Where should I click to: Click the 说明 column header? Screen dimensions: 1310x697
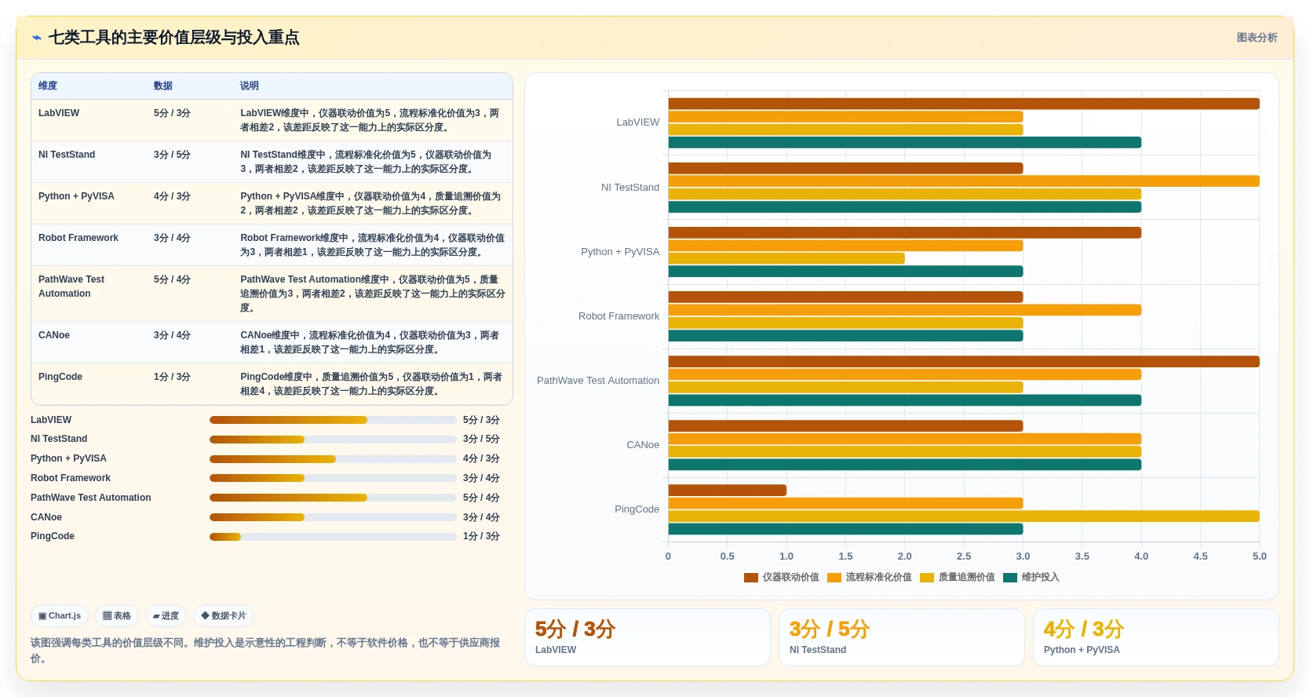pyautogui.click(x=250, y=86)
